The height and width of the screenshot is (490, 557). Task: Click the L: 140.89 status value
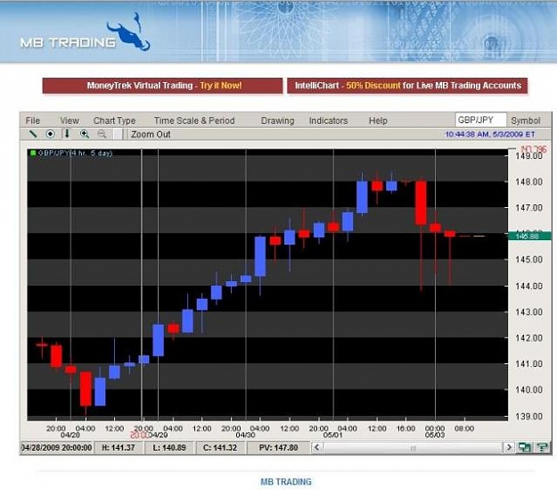click(x=169, y=448)
